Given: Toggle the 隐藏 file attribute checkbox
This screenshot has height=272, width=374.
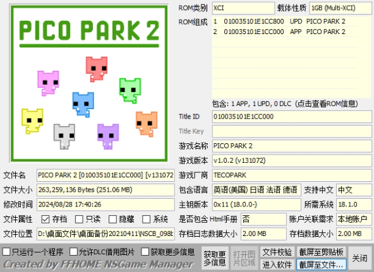Looking at the screenshot, I should point(112,219).
